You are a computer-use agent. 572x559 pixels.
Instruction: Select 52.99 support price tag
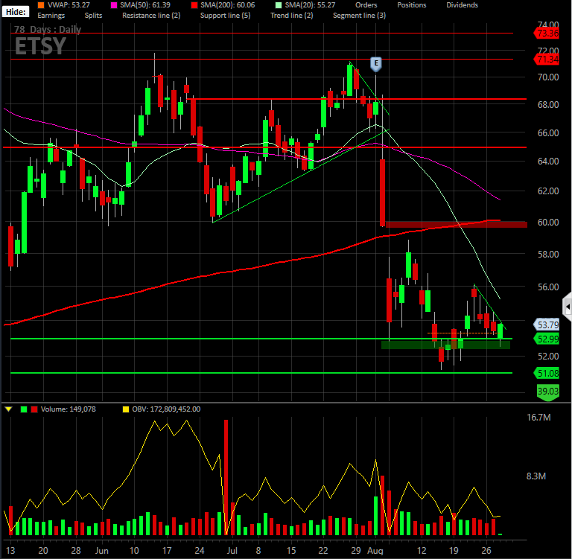(547, 339)
